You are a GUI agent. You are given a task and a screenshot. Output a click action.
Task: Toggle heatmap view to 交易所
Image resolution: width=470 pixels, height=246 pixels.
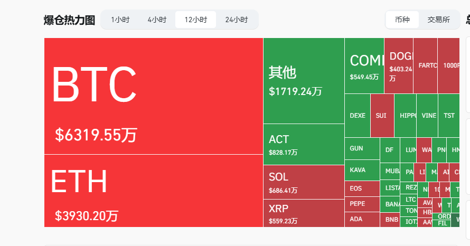(x=438, y=20)
